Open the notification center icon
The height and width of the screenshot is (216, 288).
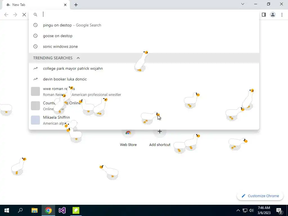coord(279,210)
